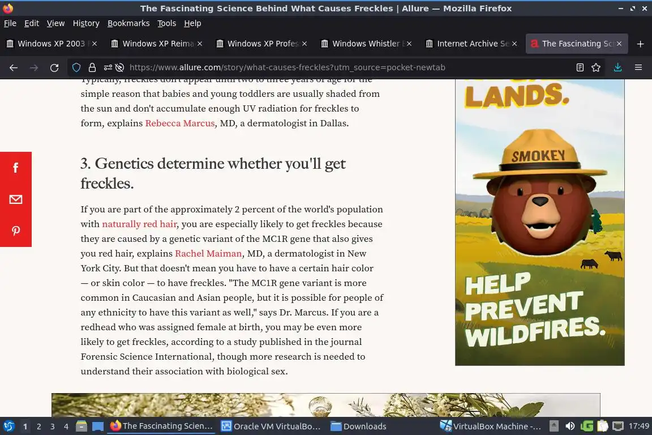Pin article on Pinterest
Screen dimensions: 652x435
point(16,231)
